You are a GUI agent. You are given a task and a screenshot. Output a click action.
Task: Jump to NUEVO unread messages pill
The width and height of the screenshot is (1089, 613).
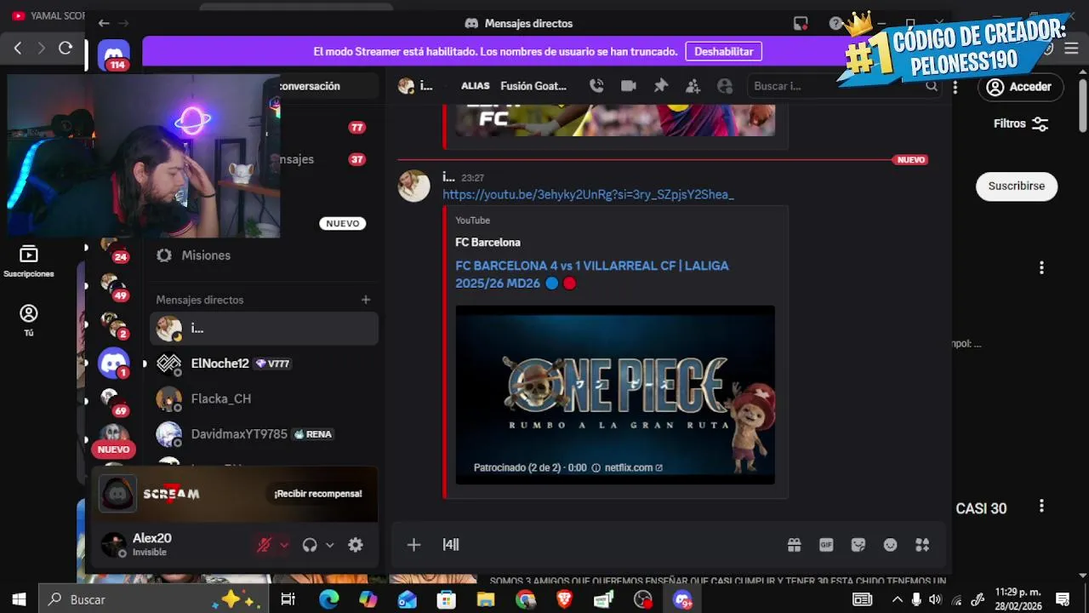tap(343, 223)
